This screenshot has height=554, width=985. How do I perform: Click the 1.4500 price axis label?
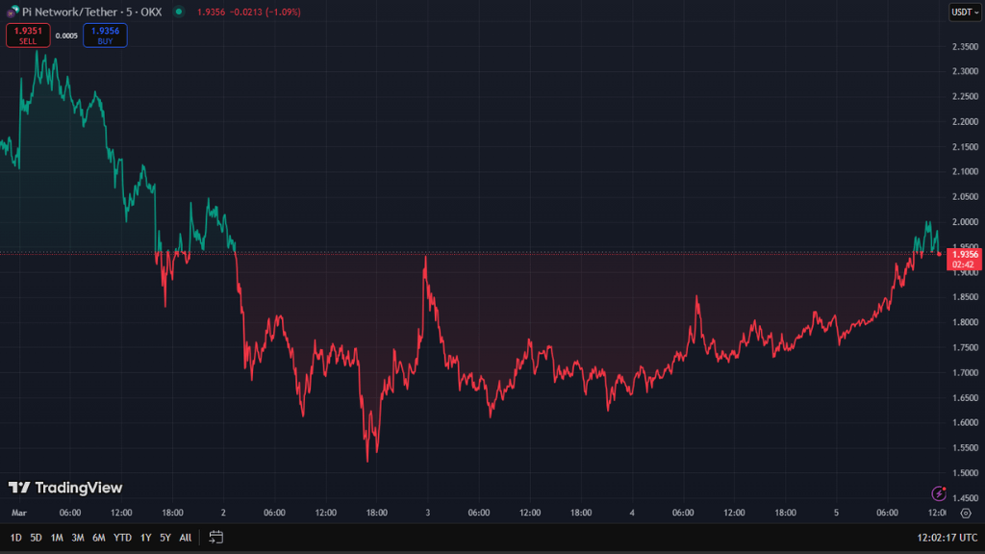point(965,498)
